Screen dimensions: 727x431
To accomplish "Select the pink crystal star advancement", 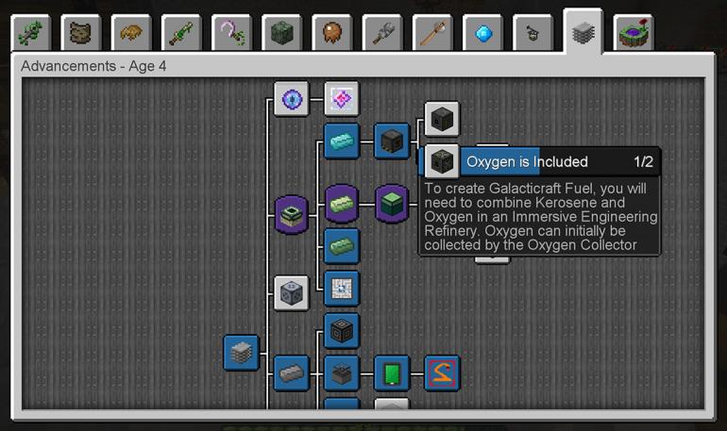I will (341, 99).
